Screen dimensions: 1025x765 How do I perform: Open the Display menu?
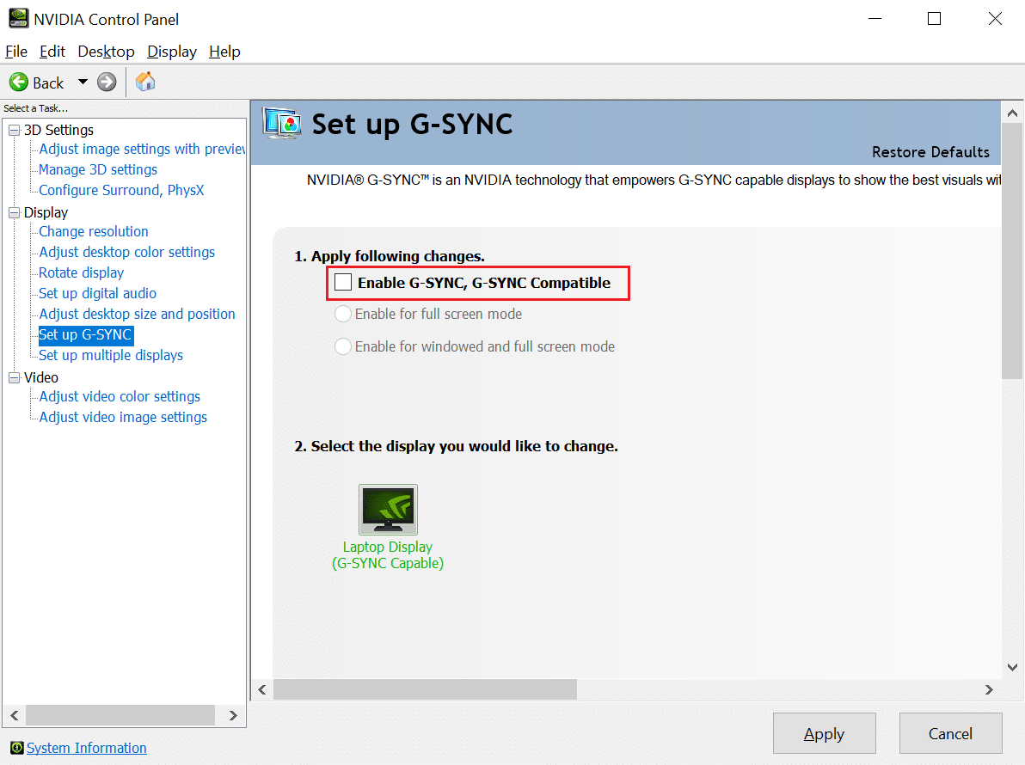click(171, 52)
